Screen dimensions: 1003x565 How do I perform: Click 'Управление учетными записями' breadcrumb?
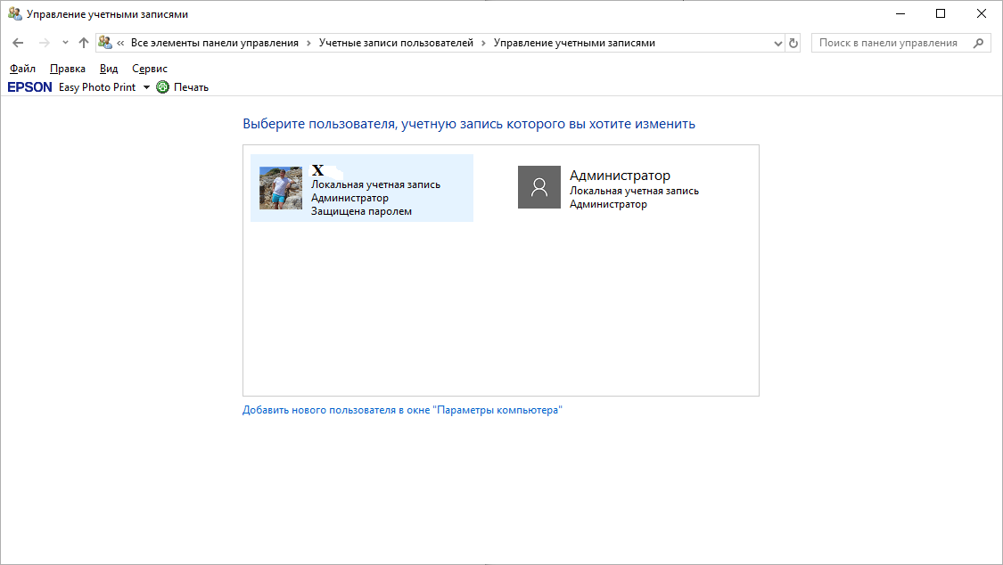(x=574, y=43)
